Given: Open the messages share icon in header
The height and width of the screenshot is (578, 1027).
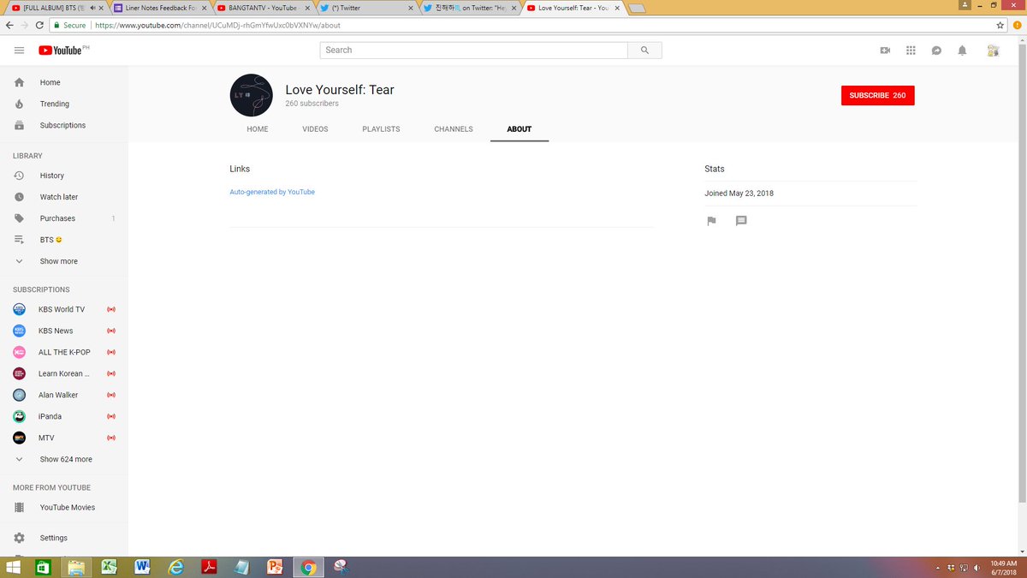Looking at the screenshot, I should pos(936,51).
